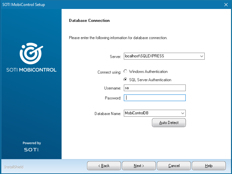
Task: Click the SOTI MobiControl Setup title bar
Action: point(100,5)
